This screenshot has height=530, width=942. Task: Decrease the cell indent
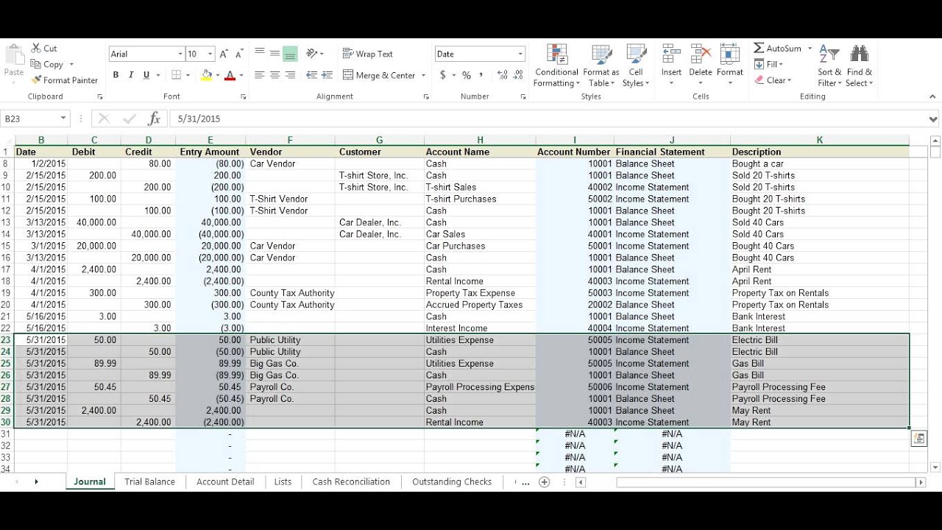click(x=311, y=75)
